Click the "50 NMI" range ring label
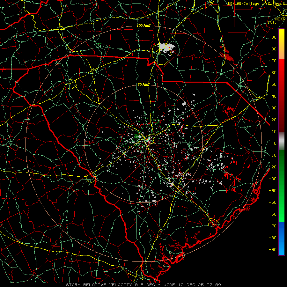 coord(143,85)
